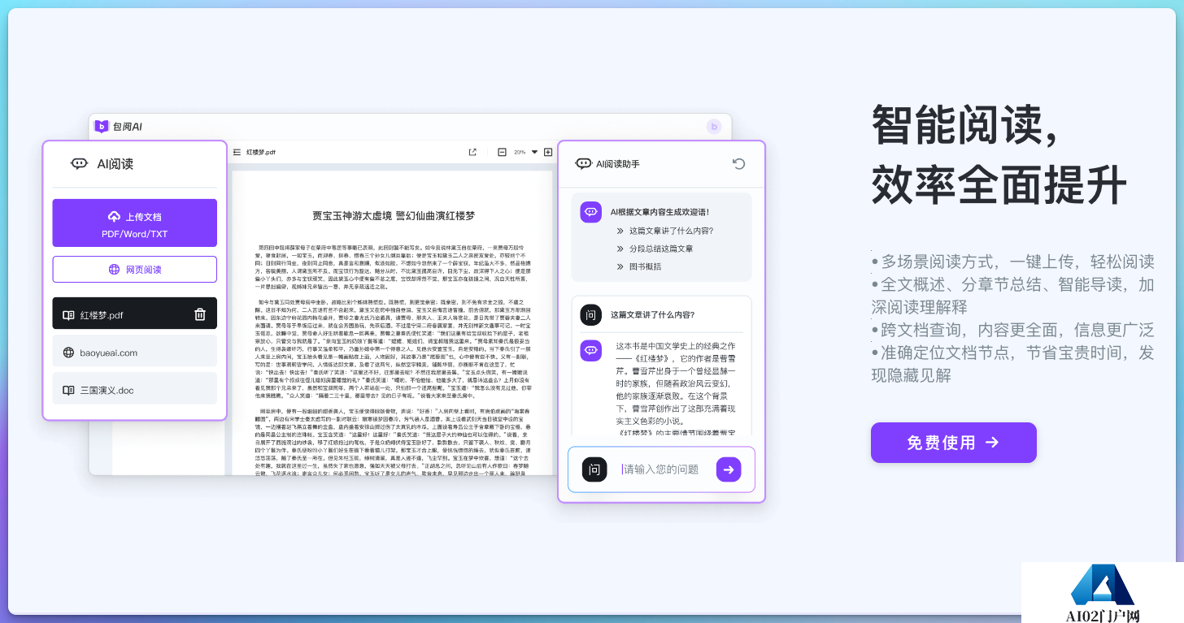Image resolution: width=1184 pixels, height=623 pixels.
Task: Click the book icon beside 三国演义.doc
Action: (68, 391)
